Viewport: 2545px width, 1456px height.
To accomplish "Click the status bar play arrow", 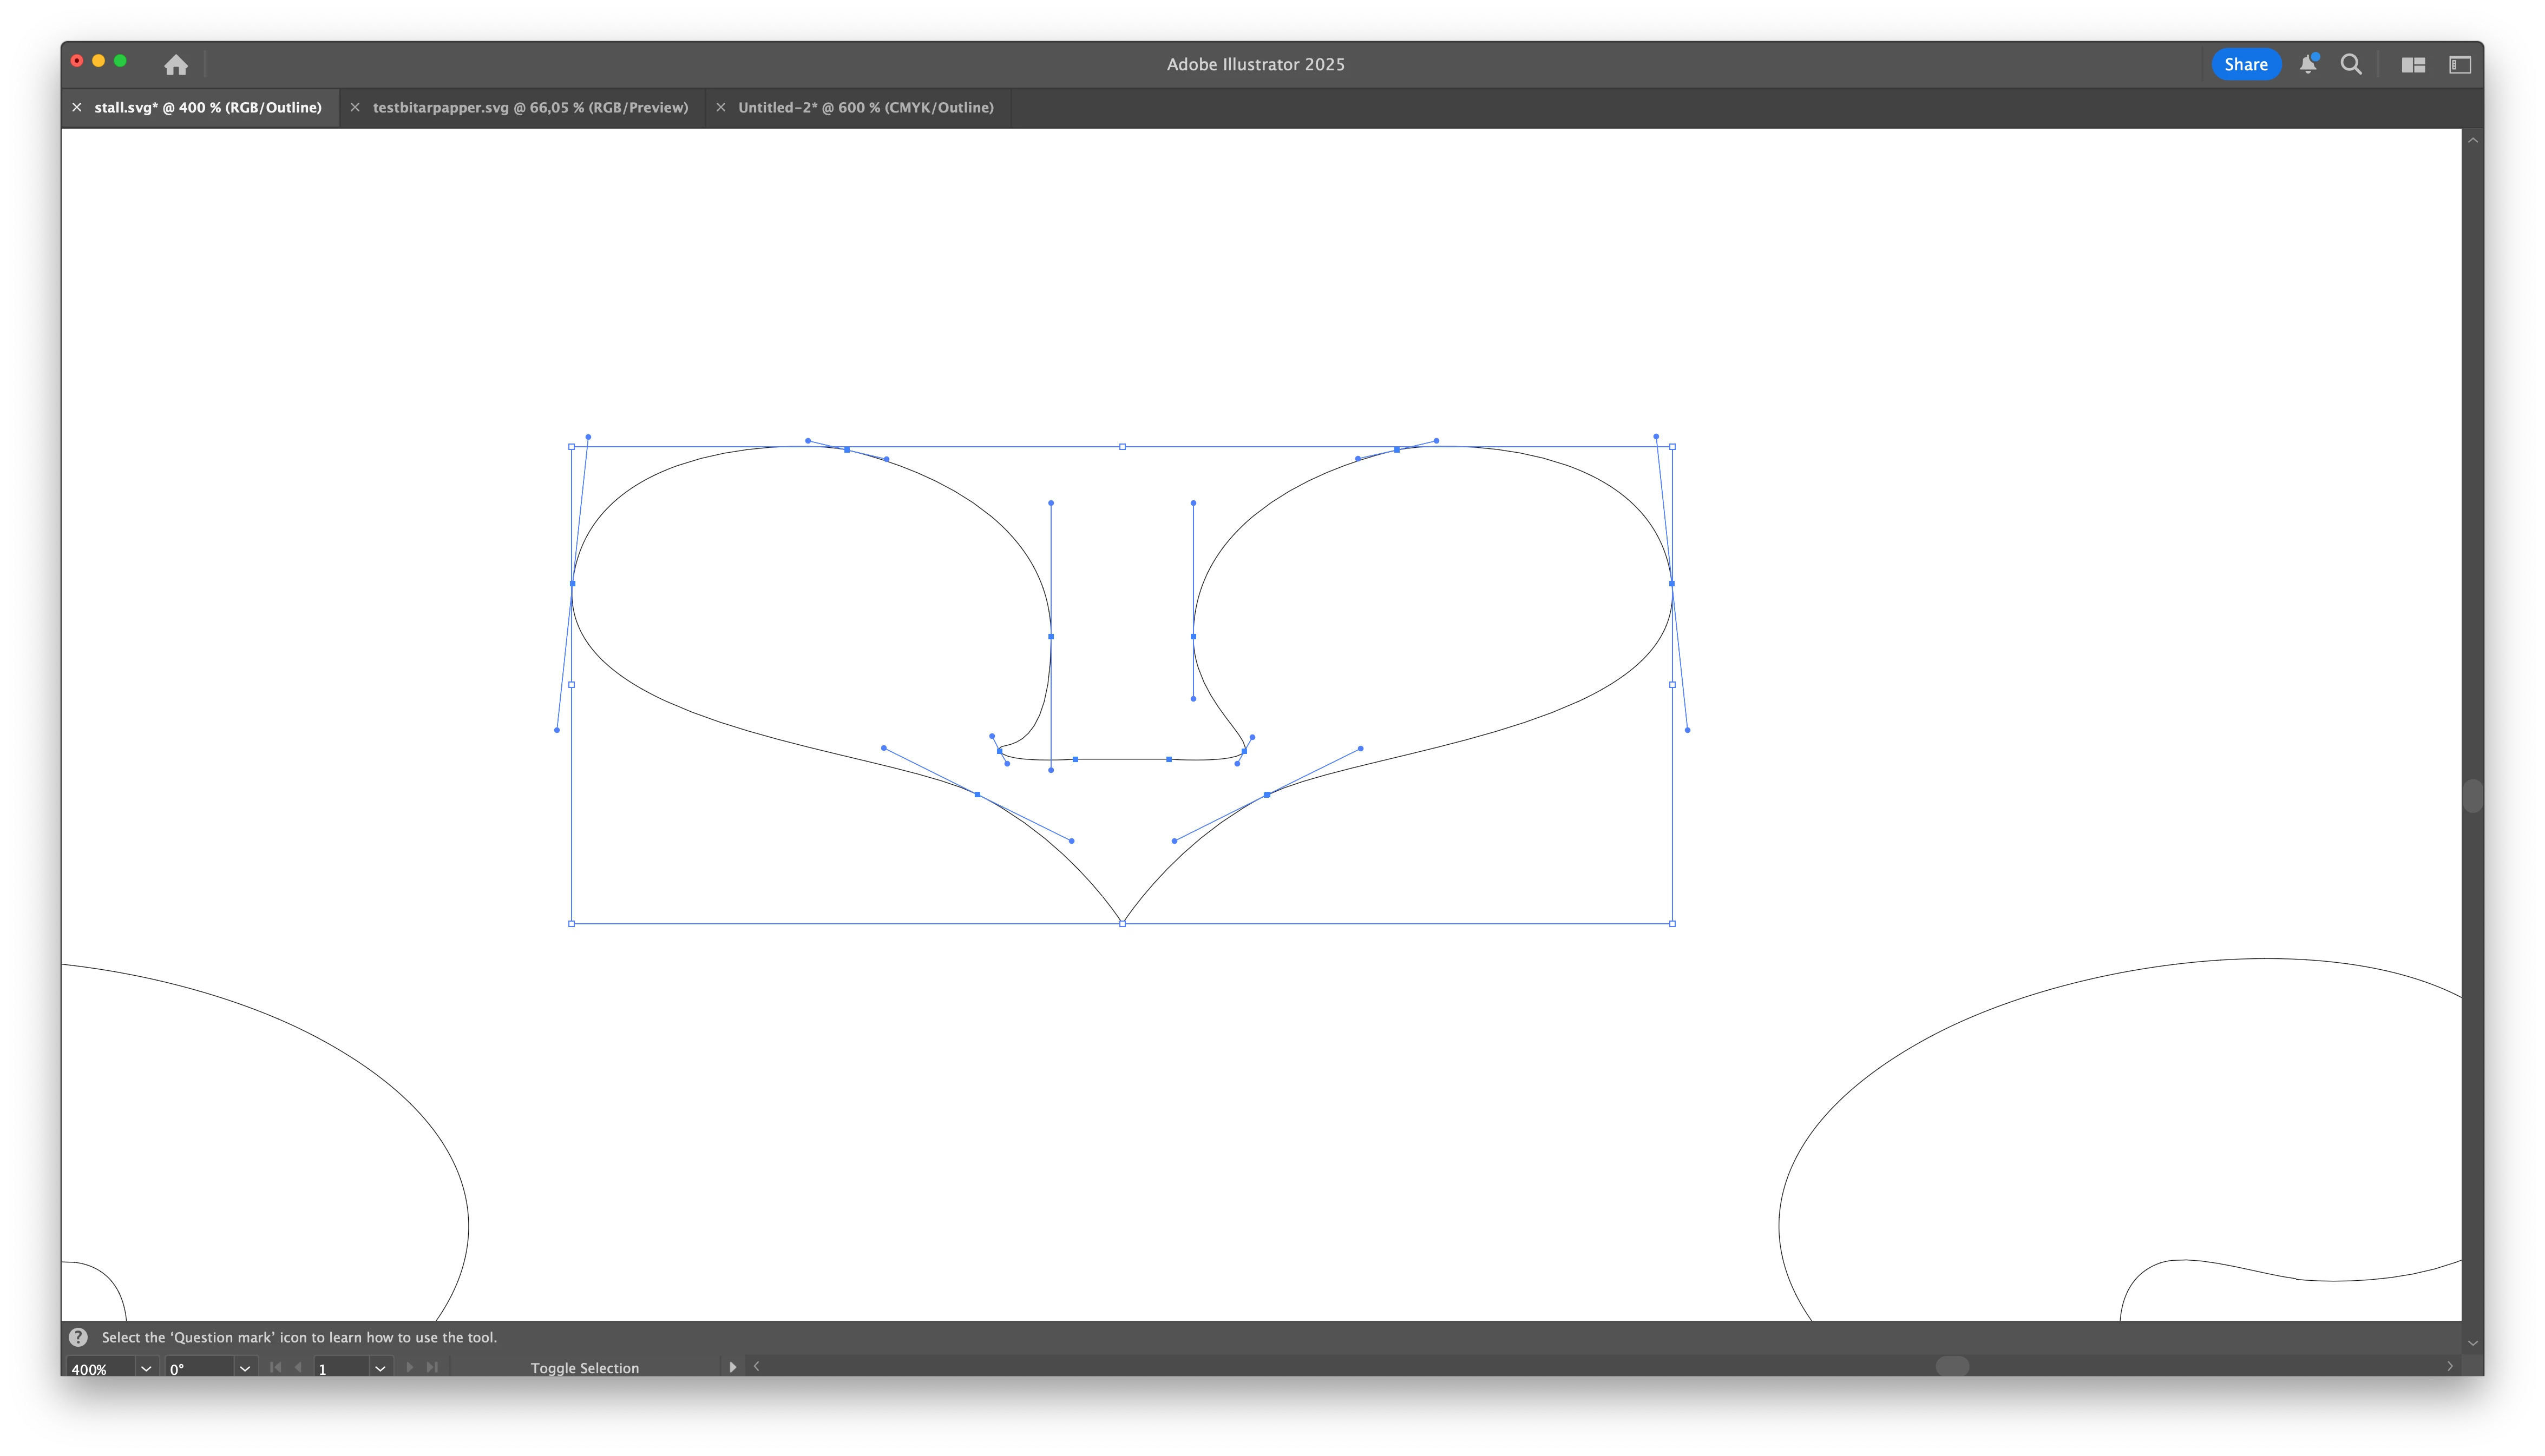I will pyautogui.click(x=732, y=1367).
